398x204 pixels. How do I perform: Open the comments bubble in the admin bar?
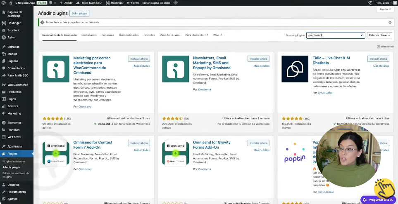(x=52, y=3)
